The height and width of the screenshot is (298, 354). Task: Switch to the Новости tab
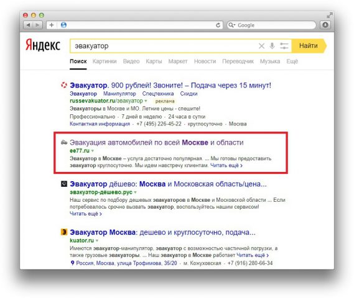[x=205, y=61]
